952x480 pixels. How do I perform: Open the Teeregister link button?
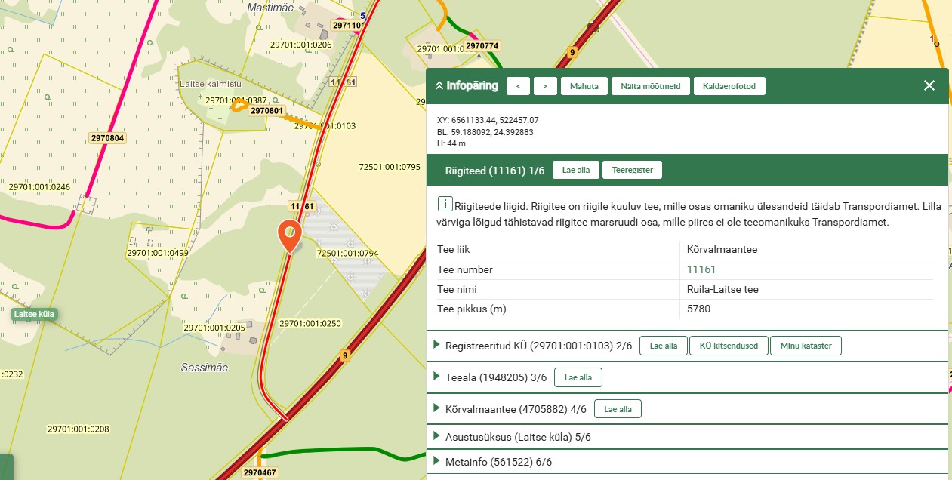[x=632, y=171]
